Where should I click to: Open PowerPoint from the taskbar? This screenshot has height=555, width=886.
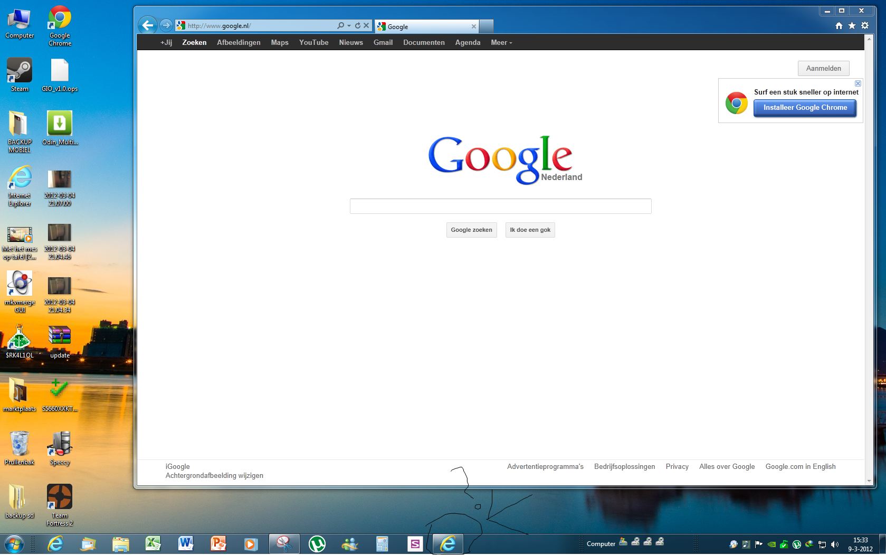pos(218,543)
